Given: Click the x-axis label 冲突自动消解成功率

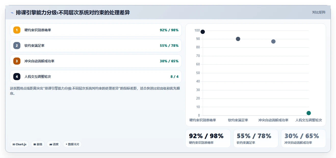Looking at the screenshot, I should click(x=273, y=120).
